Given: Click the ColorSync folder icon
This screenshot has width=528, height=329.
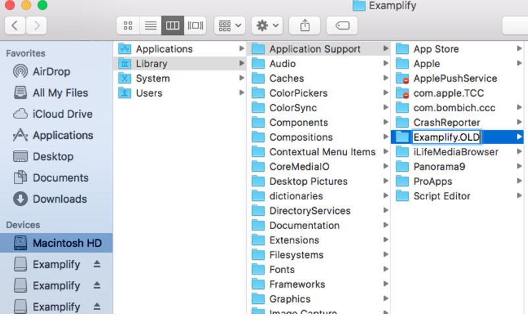Looking at the screenshot, I should point(258,108).
